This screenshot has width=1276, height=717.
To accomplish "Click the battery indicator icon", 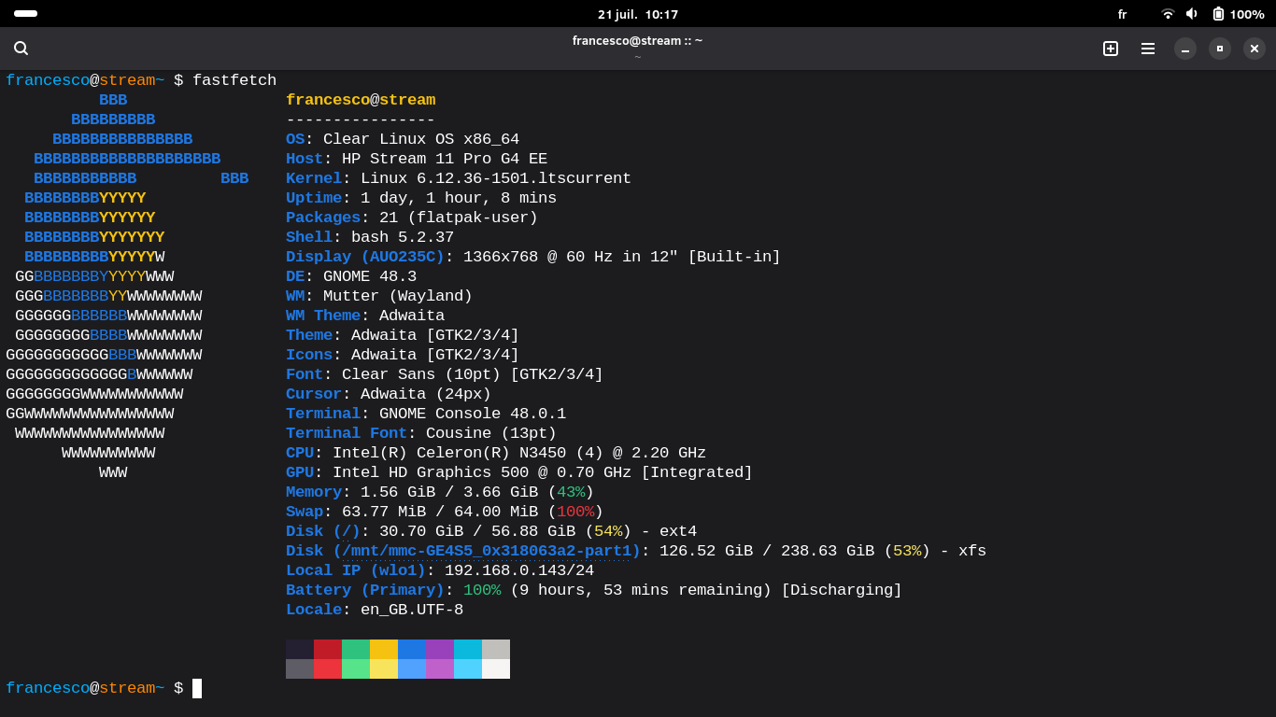I will pos(1218,14).
